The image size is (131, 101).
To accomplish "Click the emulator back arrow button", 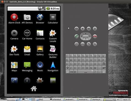I will click(x=89, y=44).
